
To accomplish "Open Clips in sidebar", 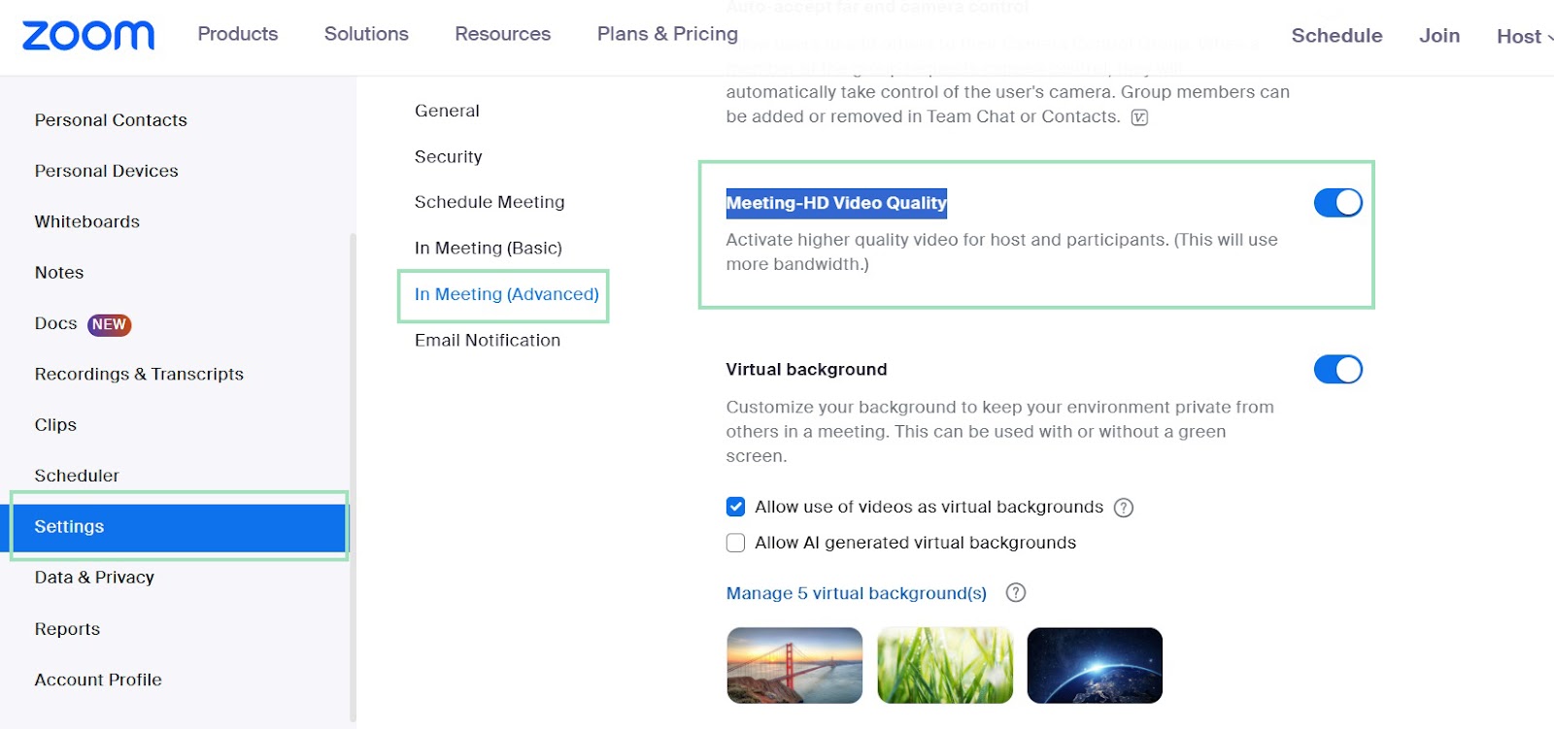I will pyautogui.click(x=55, y=425).
